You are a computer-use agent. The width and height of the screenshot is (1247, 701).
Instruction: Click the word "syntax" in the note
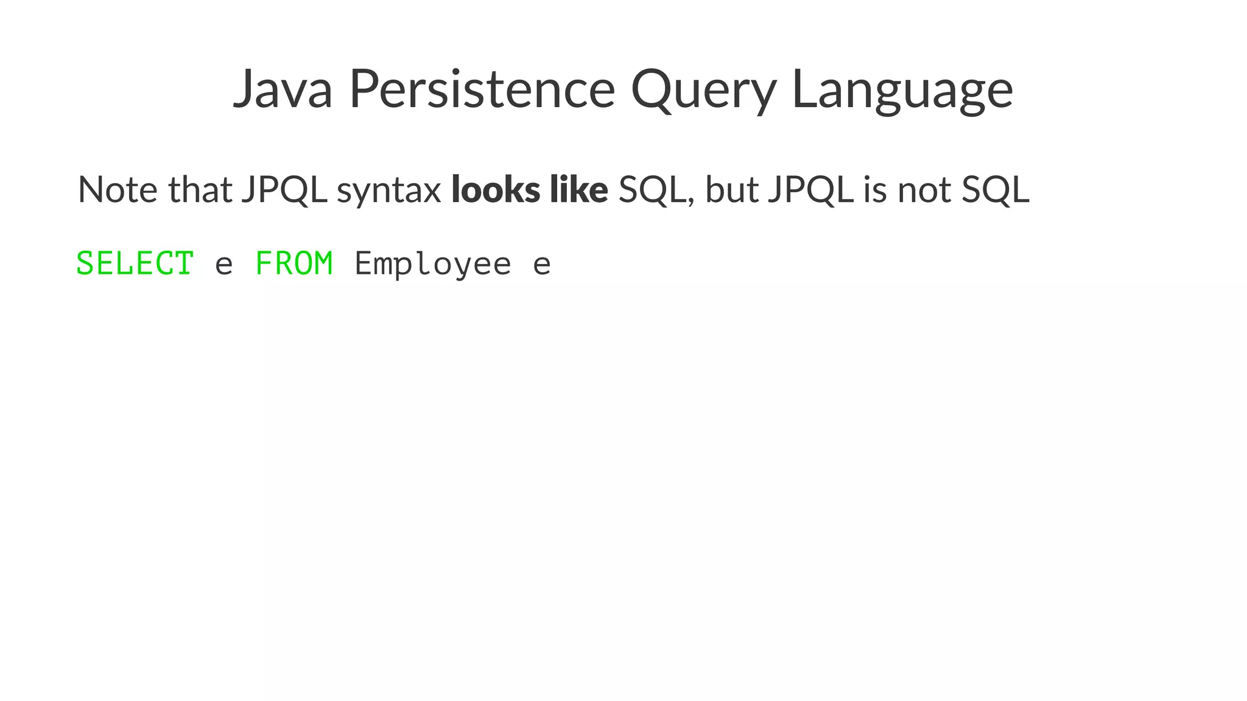coord(388,192)
